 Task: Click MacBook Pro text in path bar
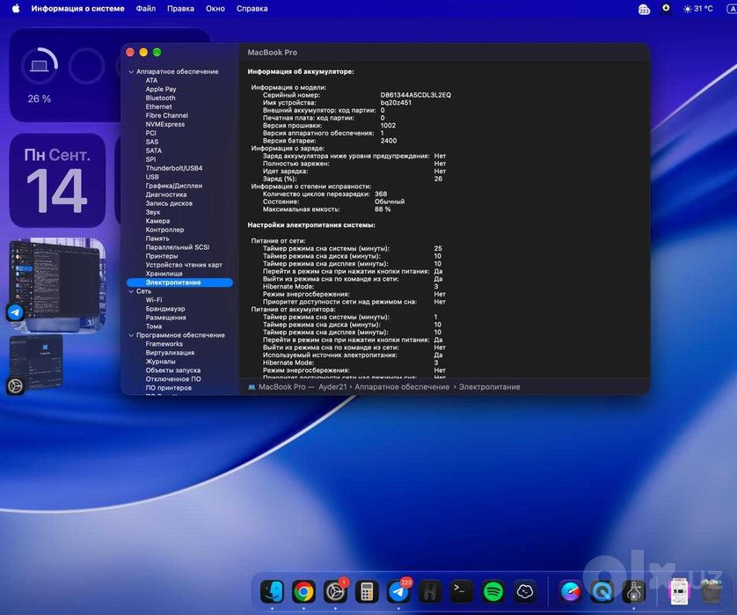(x=282, y=387)
